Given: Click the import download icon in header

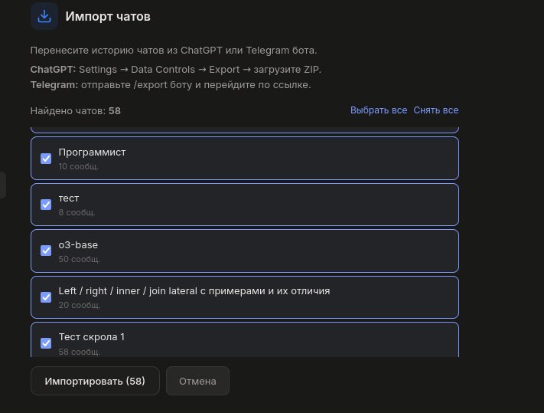Looking at the screenshot, I should 44,16.
